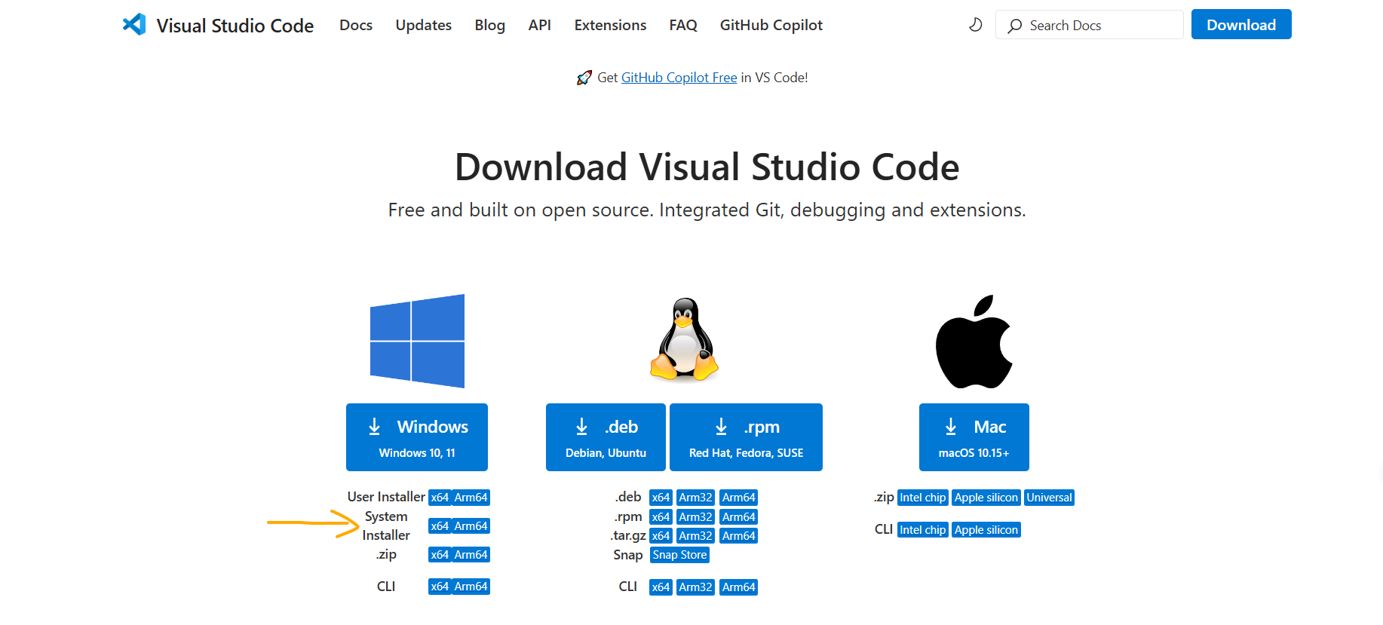Download the Mac .zip Universal build
Screen dimensions: 1383x625
[x=1049, y=498]
